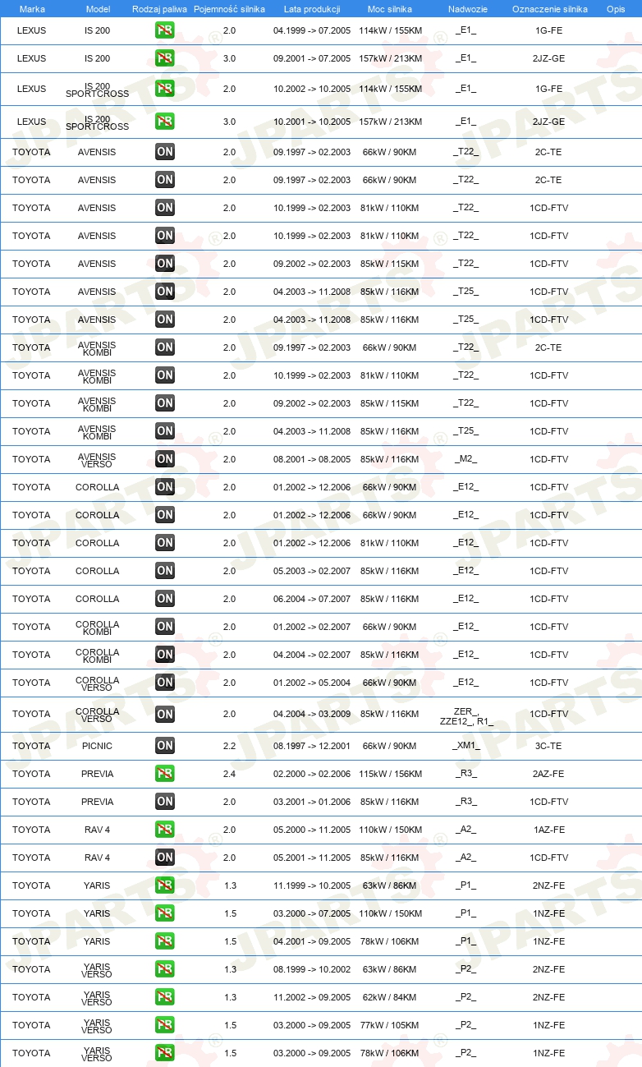642x1067 pixels.
Task: Click diesel ON icon in Avensis 85kW / 115KM row
Action: coord(165,264)
